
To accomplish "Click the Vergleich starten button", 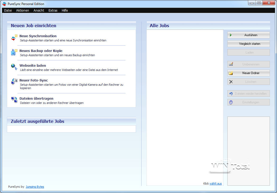I will click(x=248, y=44).
